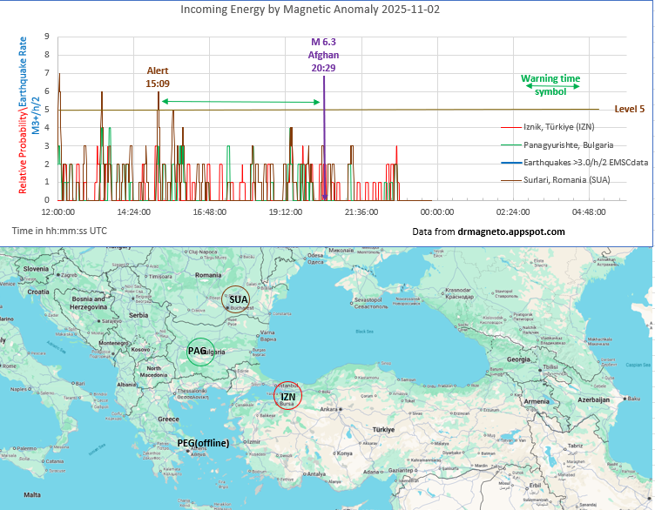The height and width of the screenshot is (510, 655).
Task: Click the SUA station circle near Bucharest
Action: coord(236,299)
